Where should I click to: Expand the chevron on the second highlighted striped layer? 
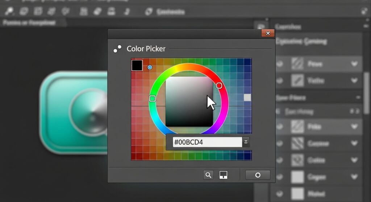pos(354,126)
